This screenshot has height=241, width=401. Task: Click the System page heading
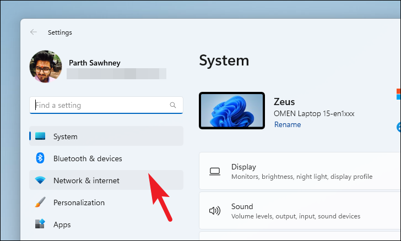coord(224,61)
